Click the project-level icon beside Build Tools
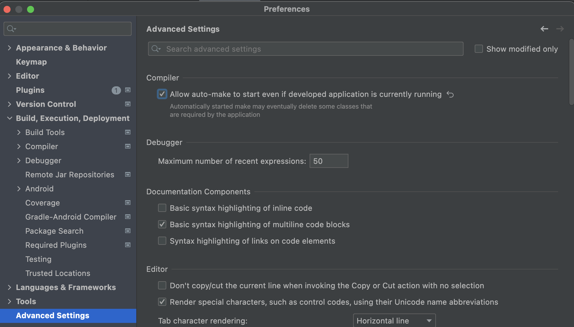The width and height of the screenshot is (574, 327). click(x=128, y=132)
